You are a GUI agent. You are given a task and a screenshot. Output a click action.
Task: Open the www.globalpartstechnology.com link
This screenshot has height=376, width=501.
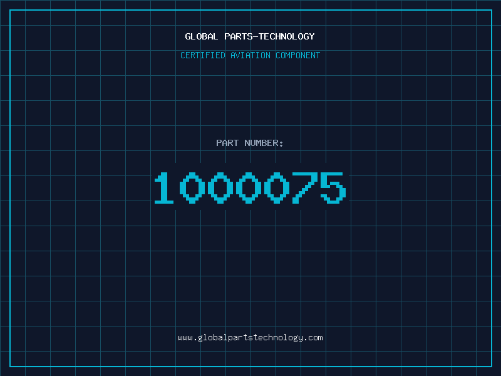250,338
